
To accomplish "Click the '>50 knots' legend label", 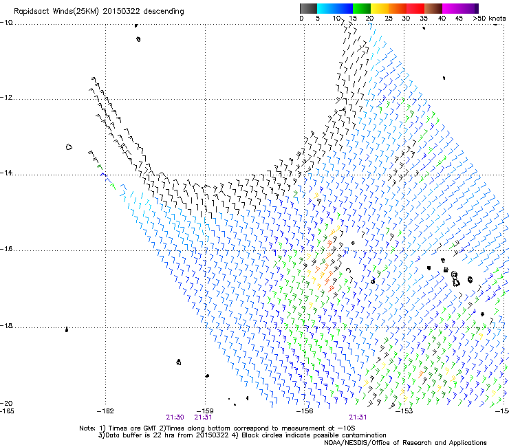I will click(x=489, y=19).
